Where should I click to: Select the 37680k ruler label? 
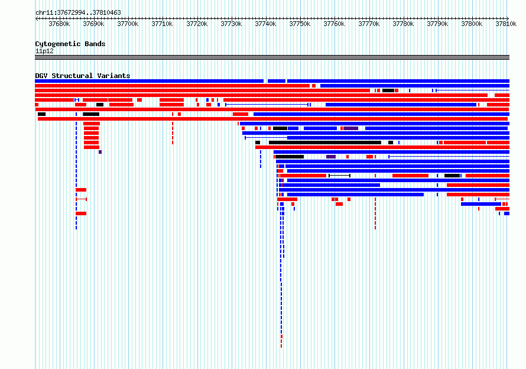click(59, 24)
